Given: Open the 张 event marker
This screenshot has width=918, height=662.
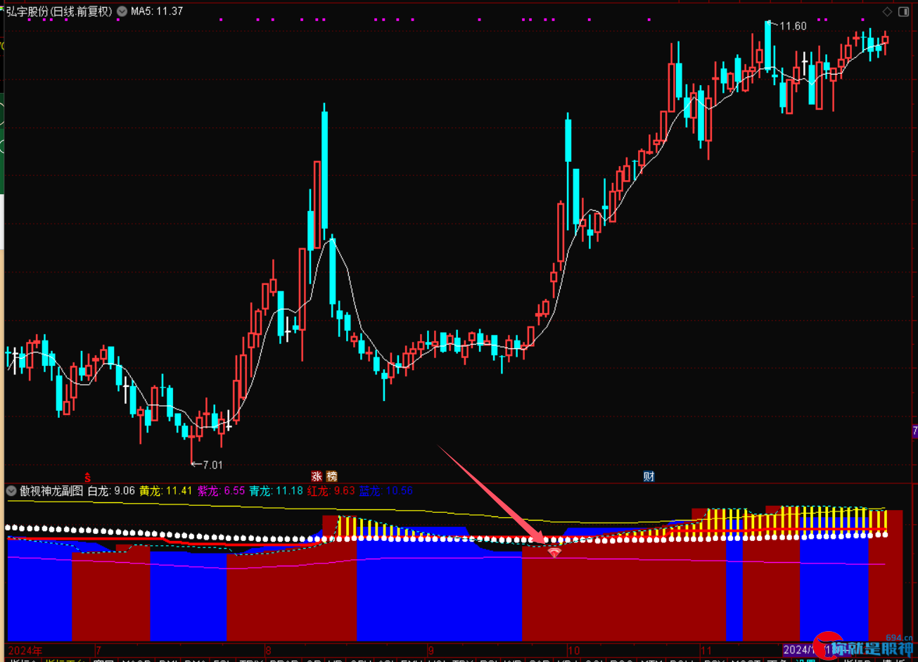Looking at the screenshot, I should (317, 476).
